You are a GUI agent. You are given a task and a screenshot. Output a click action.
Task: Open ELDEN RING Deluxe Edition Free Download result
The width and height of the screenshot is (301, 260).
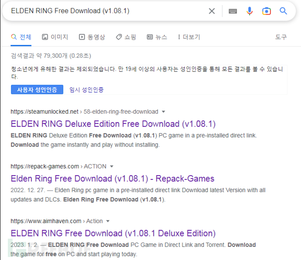click(x=113, y=124)
